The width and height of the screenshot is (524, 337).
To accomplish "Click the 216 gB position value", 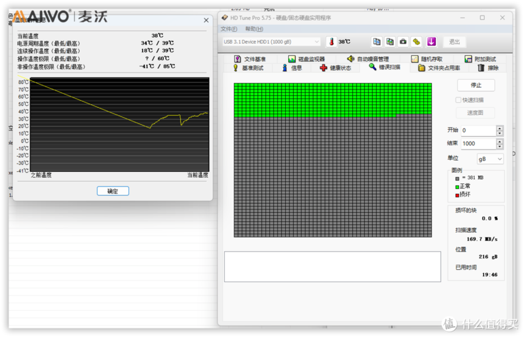I will tap(488, 257).
